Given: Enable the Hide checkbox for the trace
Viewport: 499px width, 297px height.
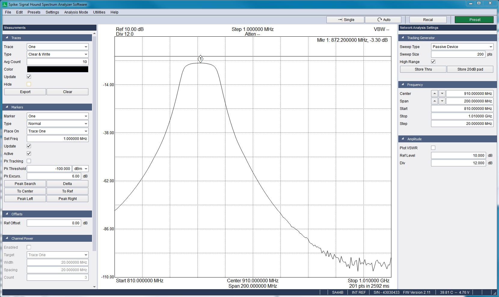Looking at the screenshot, I should tap(29, 84).
